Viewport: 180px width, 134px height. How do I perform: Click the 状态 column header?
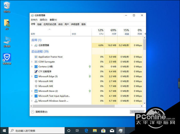click(x=81, y=32)
